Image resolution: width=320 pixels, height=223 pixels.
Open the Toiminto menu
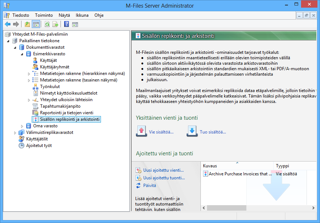[x=44, y=15]
